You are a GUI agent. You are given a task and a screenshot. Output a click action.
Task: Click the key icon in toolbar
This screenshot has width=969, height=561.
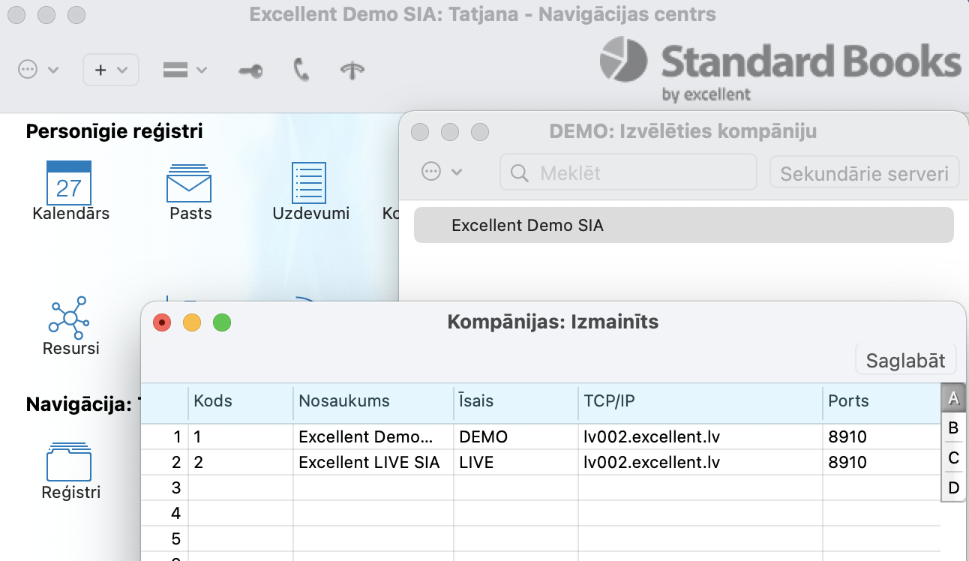pyautogui.click(x=250, y=70)
